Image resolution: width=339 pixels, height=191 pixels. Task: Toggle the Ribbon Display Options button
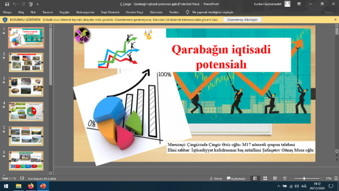click(x=299, y=4)
